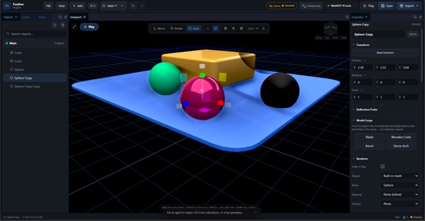
Task: Open the 0.25x snap value dropdown
Action: pos(253,28)
